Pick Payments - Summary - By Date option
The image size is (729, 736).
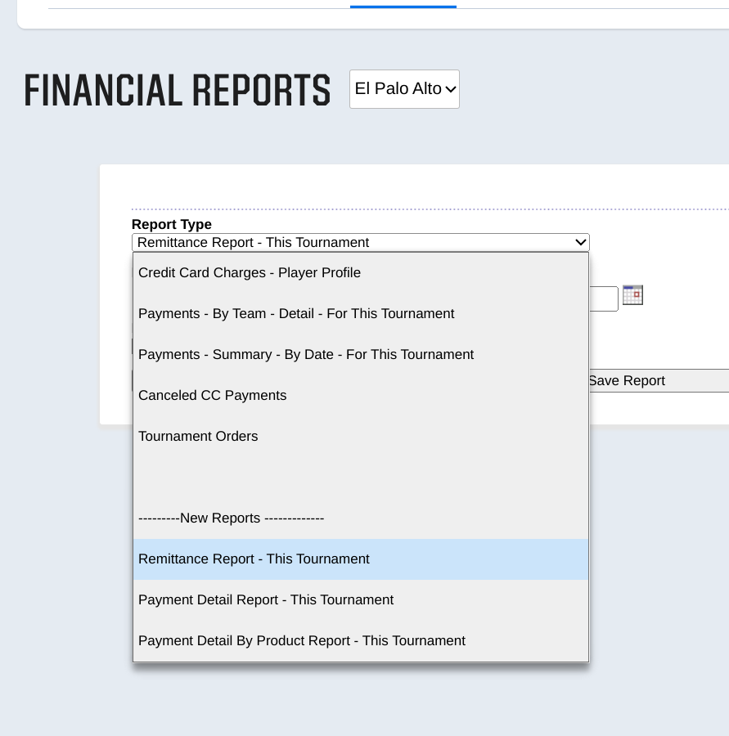pos(306,355)
